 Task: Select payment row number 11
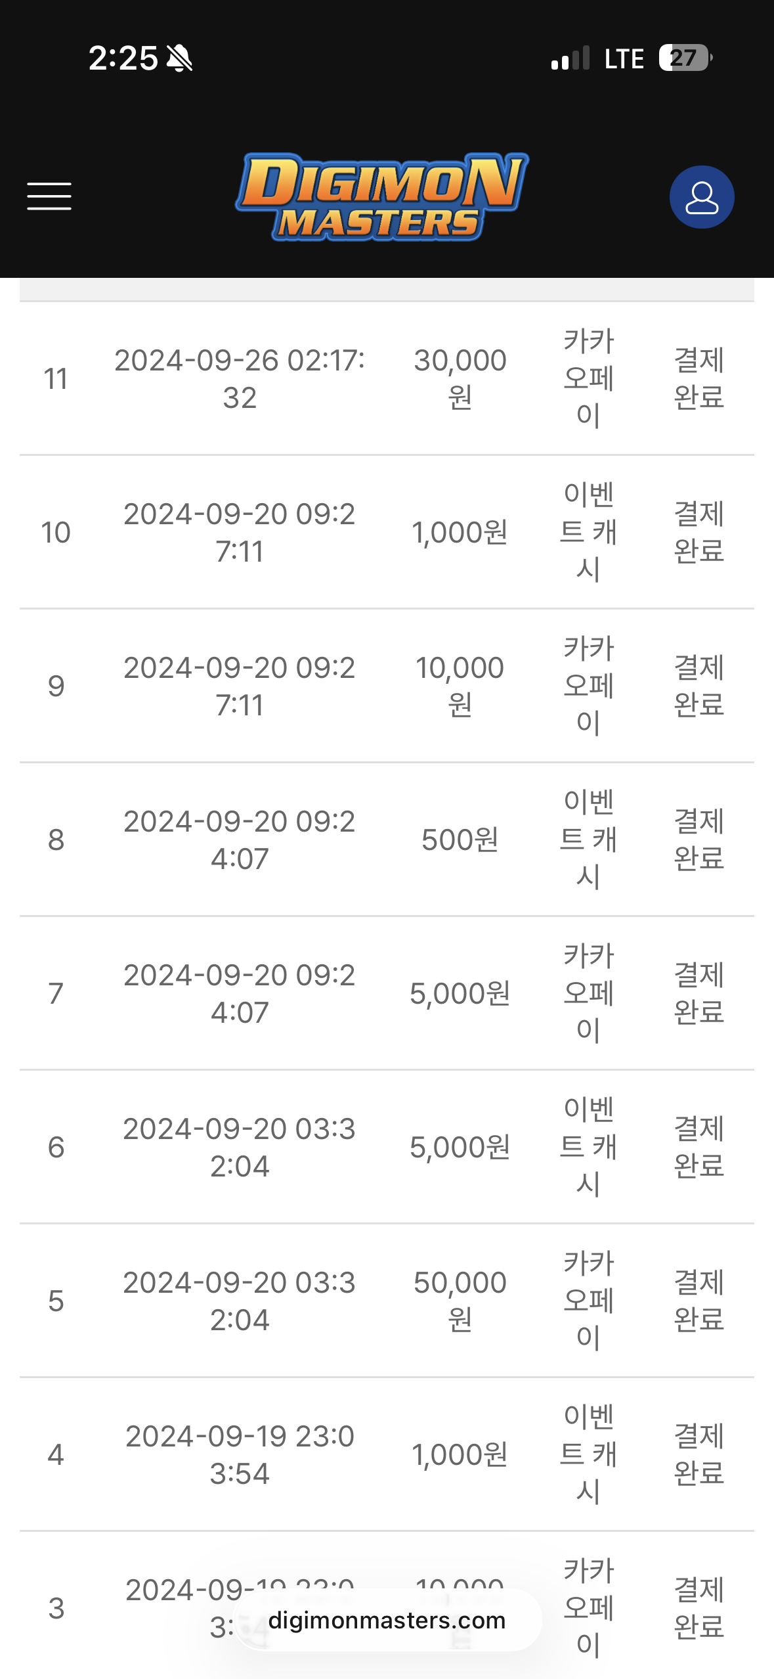pyautogui.click(x=56, y=379)
